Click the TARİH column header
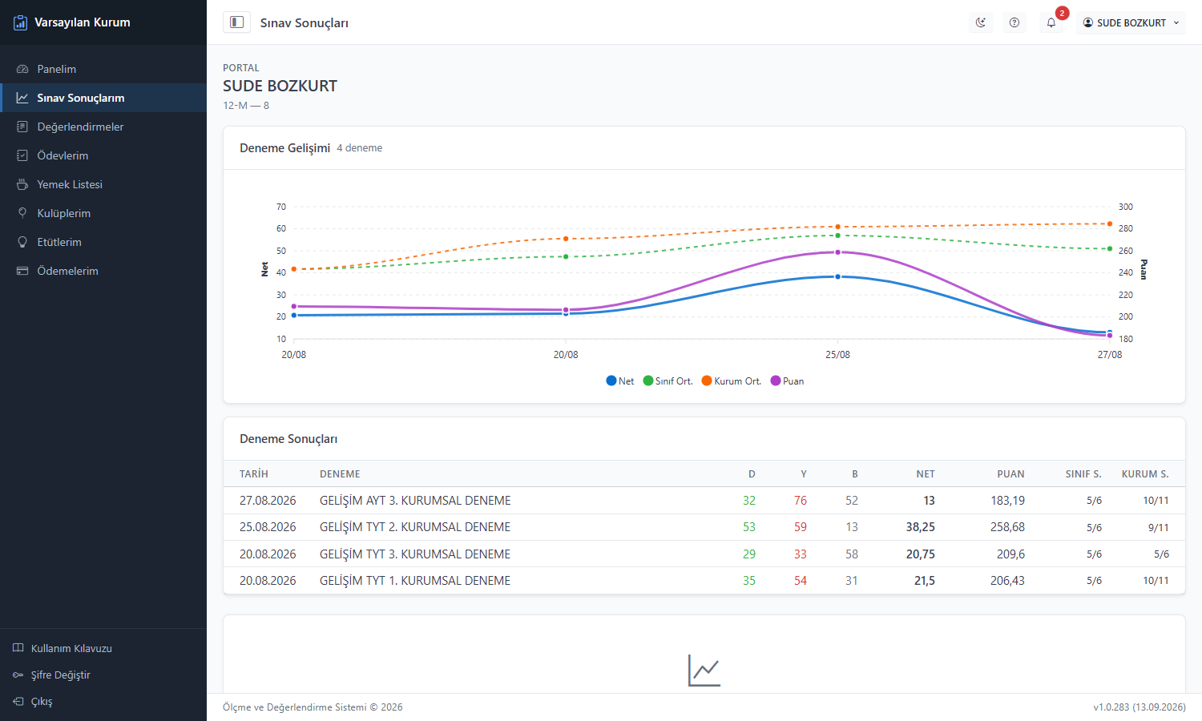 pos(254,474)
